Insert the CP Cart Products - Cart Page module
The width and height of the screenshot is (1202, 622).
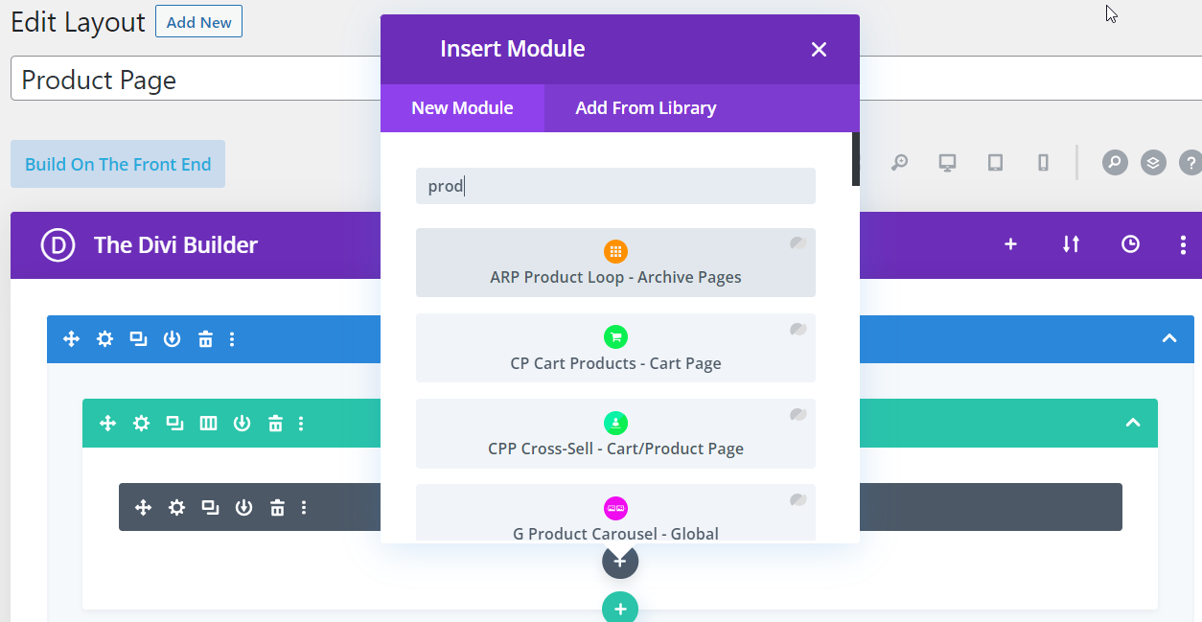[x=615, y=348]
